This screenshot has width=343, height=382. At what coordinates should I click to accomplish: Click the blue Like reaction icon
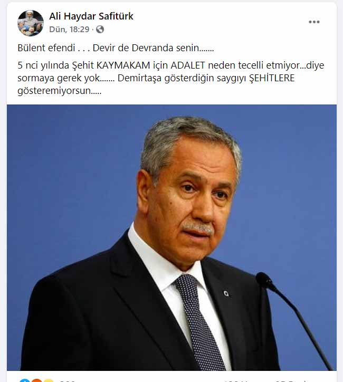tap(25, 380)
